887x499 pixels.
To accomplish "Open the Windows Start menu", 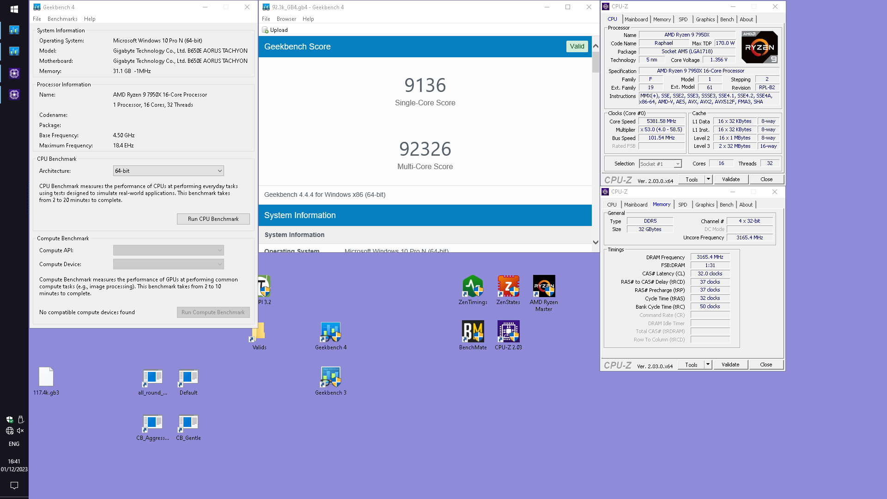I will [x=14, y=9].
